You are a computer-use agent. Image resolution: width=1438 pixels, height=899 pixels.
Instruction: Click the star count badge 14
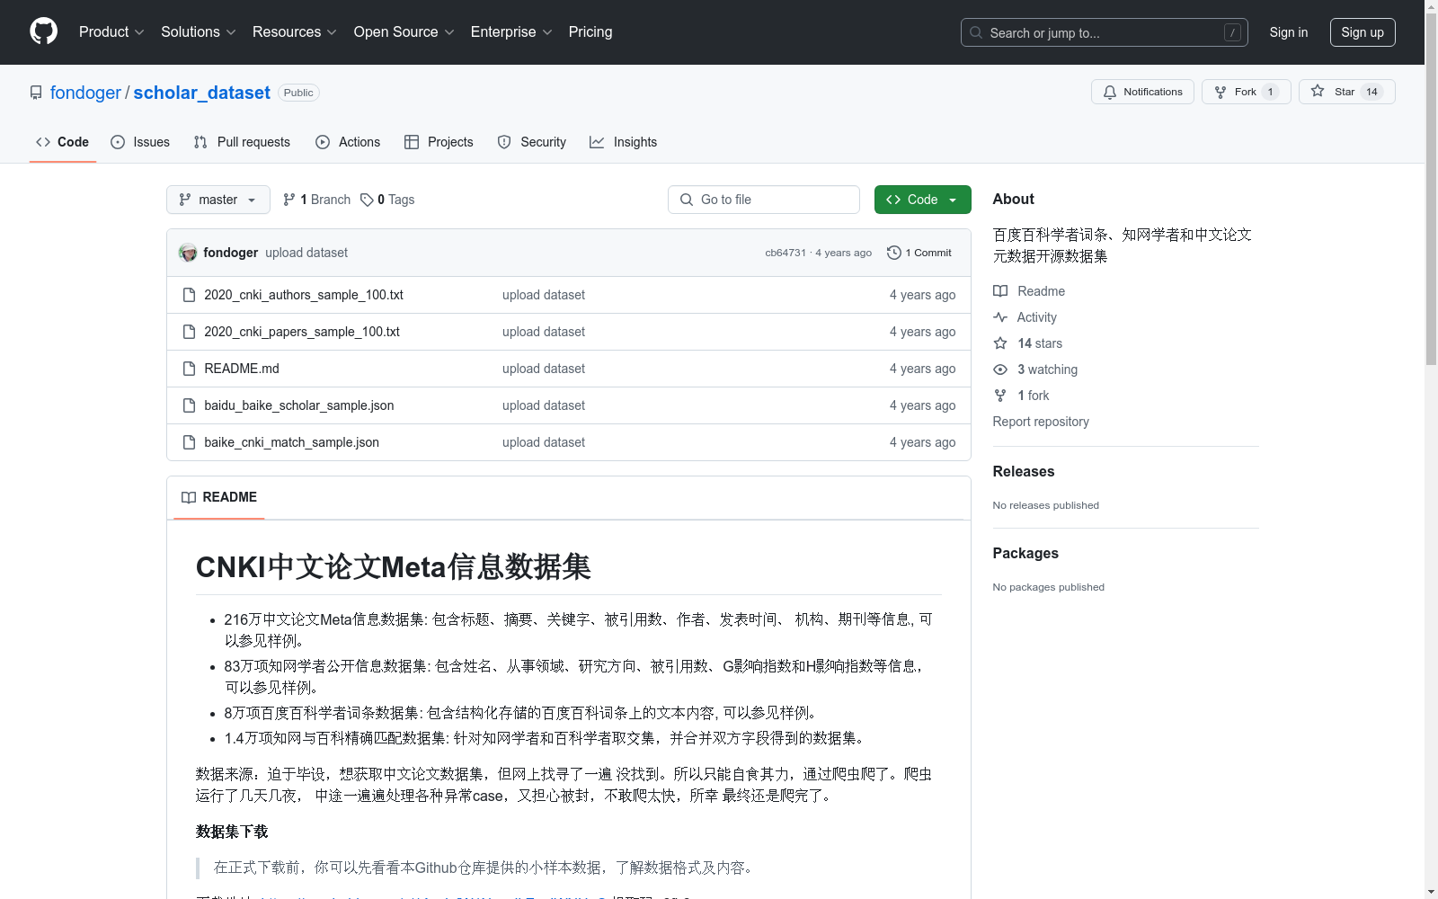tap(1371, 92)
